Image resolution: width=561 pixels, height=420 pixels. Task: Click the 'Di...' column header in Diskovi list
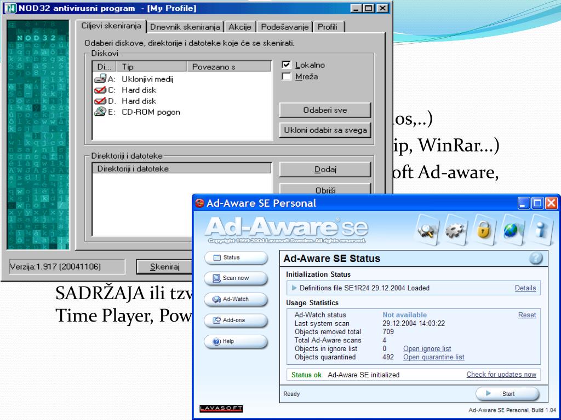pos(105,67)
